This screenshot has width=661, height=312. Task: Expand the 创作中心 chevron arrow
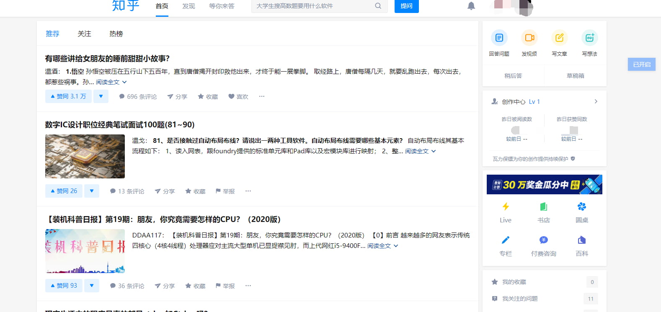pos(596,102)
